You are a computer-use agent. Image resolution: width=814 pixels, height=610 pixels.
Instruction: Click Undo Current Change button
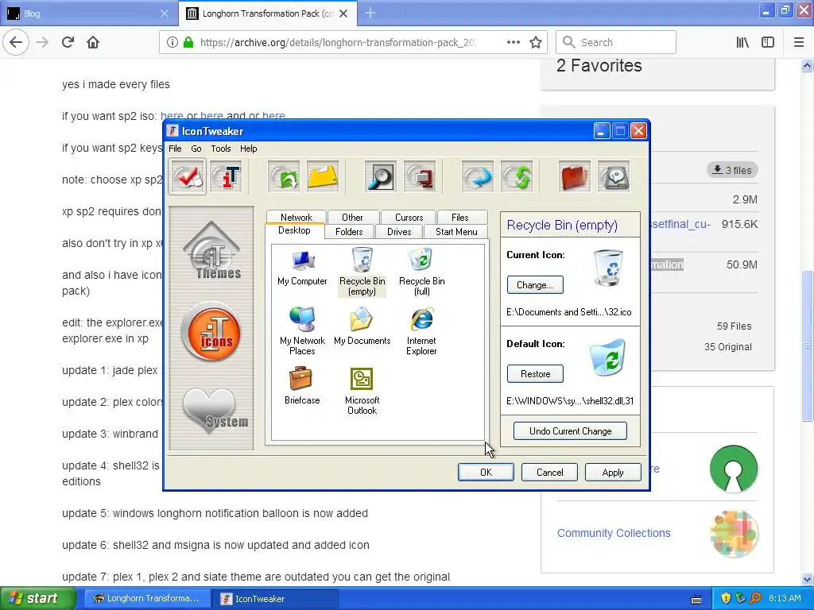(x=570, y=431)
